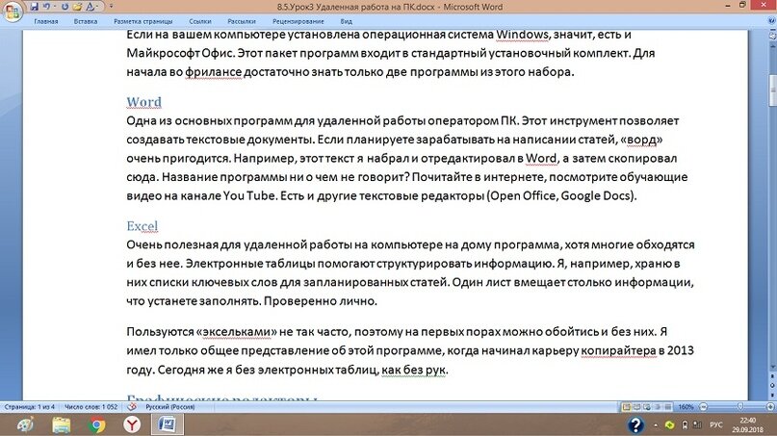Click the green-yellow tray icon

[x=669, y=425]
